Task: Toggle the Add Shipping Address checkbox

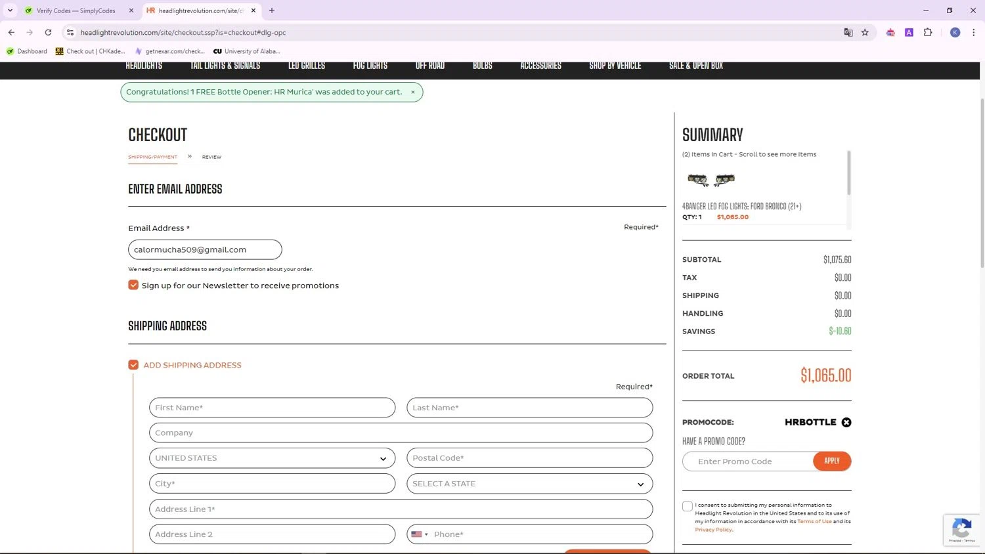Action: [x=133, y=365]
